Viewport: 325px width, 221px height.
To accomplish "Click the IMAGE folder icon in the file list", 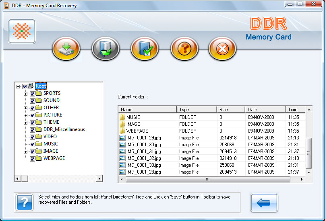I will click(x=122, y=124).
